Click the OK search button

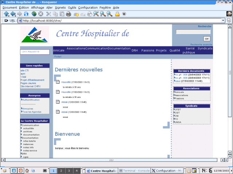(206, 38)
